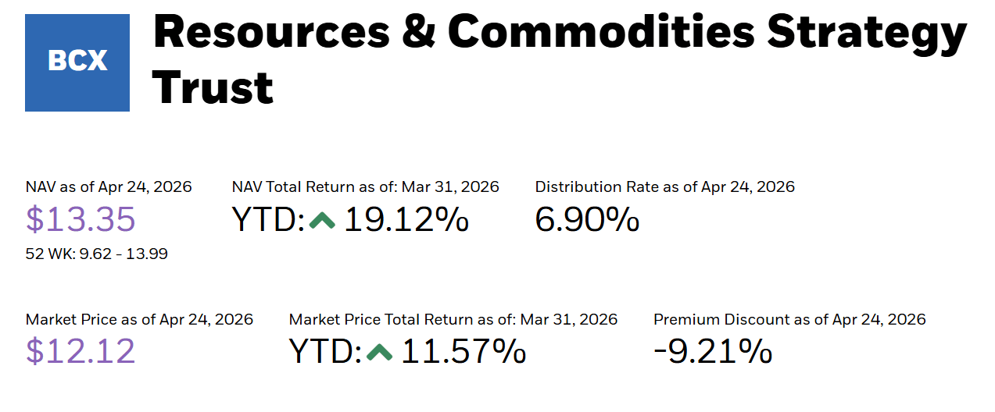Click the NAV as of Apr 24, 2026 label

coord(109,186)
